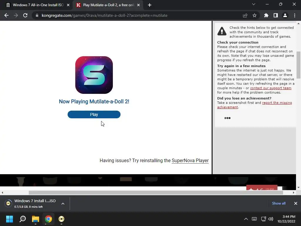This screenshot has width=301, height=226.
Task: Show hidden system tray icons
Action: coord(246,219)
